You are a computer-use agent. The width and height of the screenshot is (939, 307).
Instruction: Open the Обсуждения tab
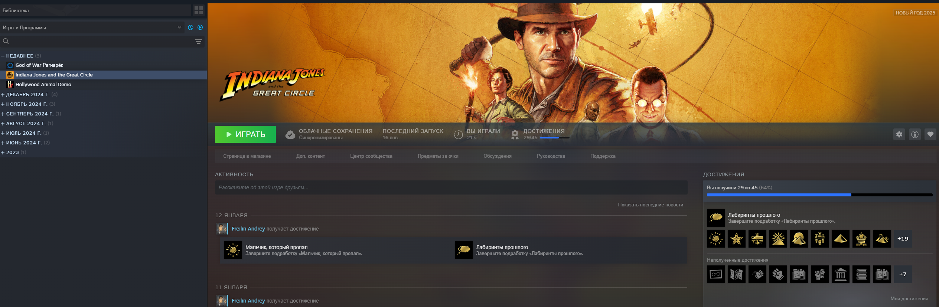coord(498,156)
